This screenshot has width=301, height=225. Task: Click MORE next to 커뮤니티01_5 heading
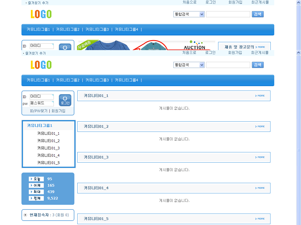[260, 219]
